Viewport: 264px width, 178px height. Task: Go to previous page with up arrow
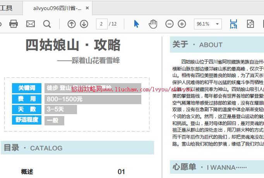click(72, 24)
